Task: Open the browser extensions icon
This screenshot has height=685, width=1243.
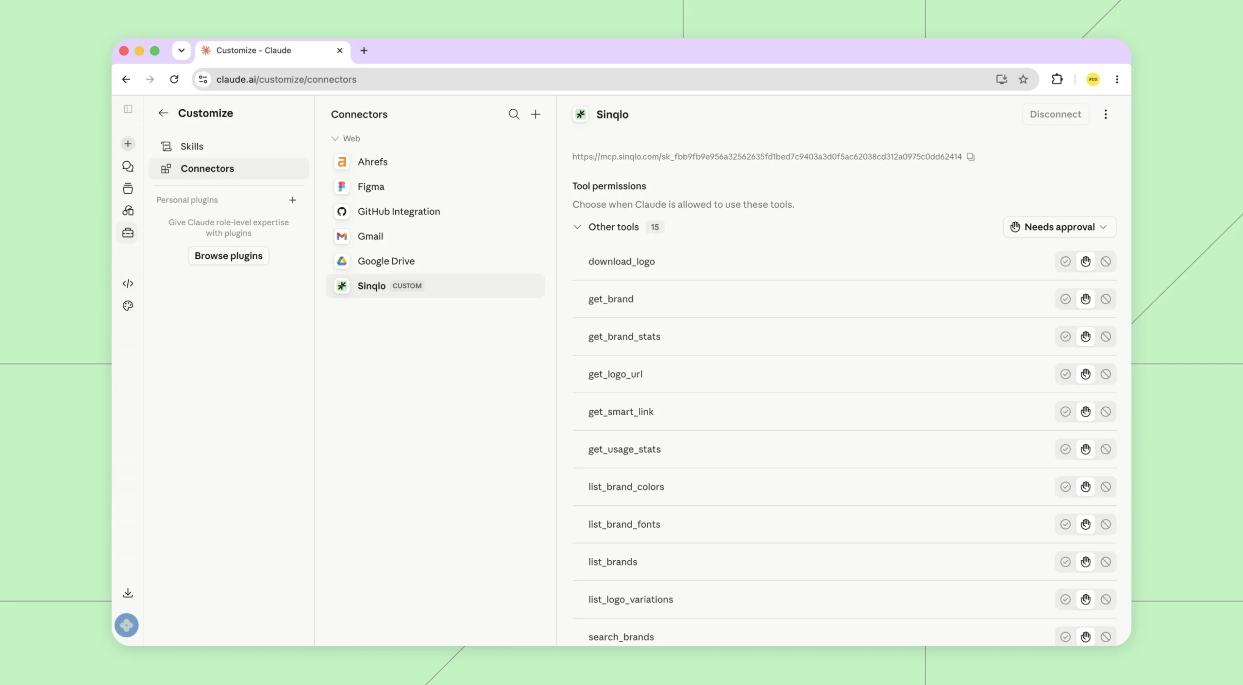Action: point(1057,79)
